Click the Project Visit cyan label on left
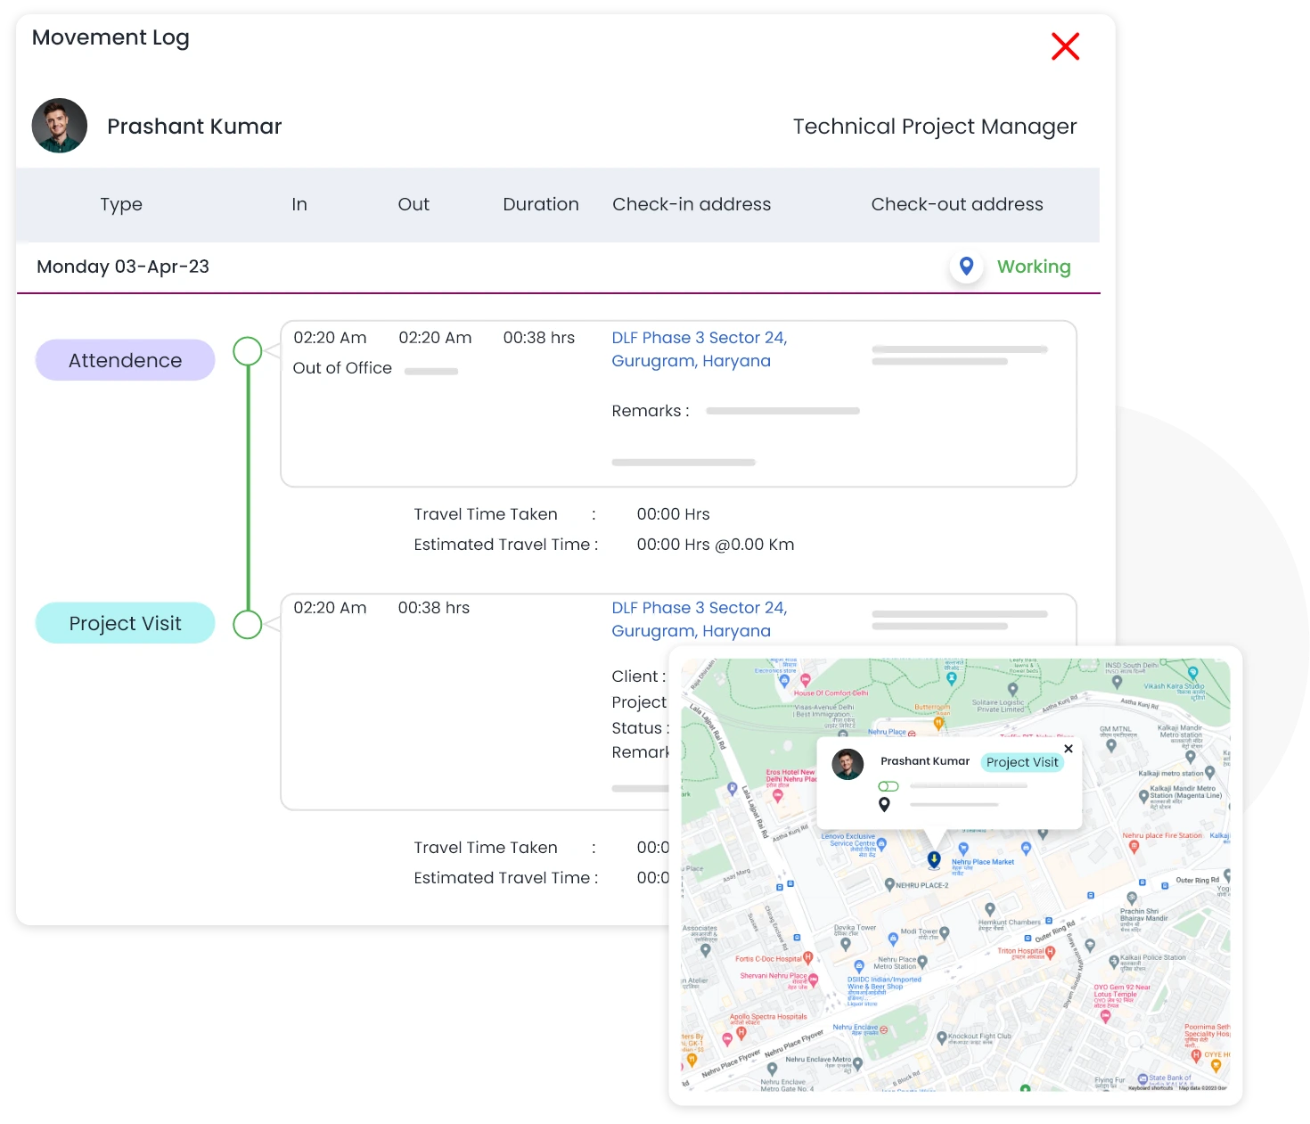This screenshot has height=1124, width=1310. point(125,624)
